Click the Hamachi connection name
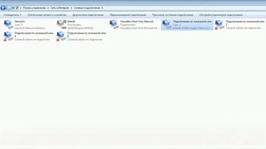 point(20,22)
